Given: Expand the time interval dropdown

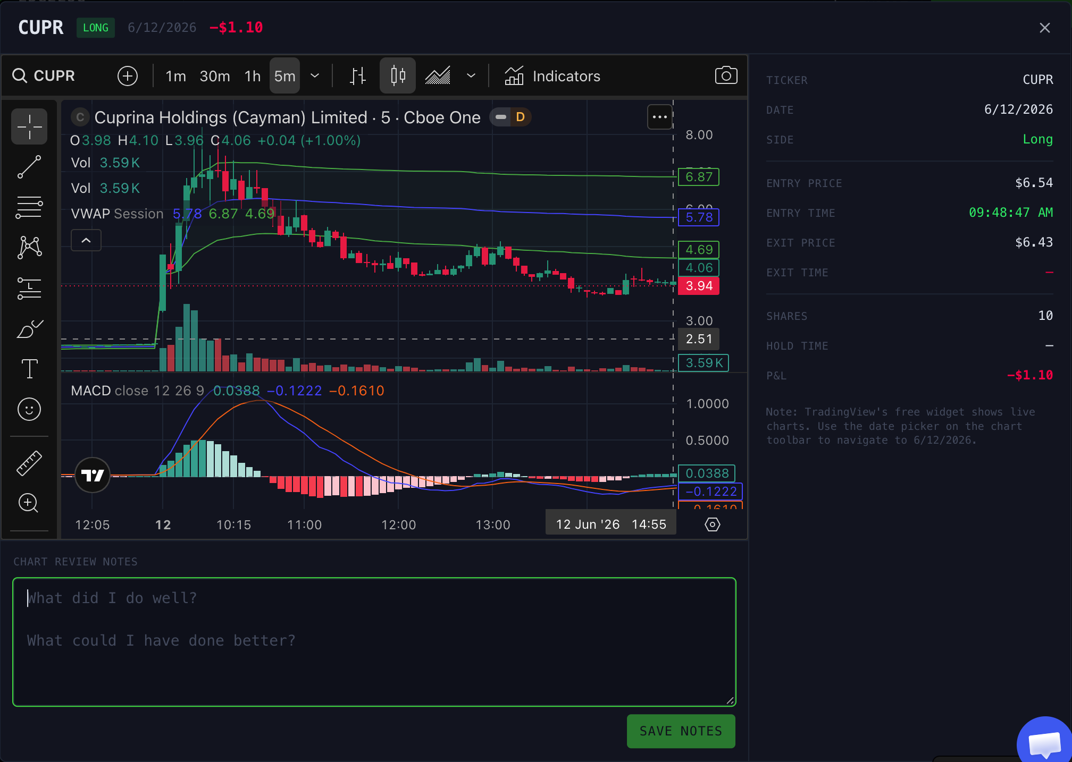Looking at the screenshot, I should point(315,76).
